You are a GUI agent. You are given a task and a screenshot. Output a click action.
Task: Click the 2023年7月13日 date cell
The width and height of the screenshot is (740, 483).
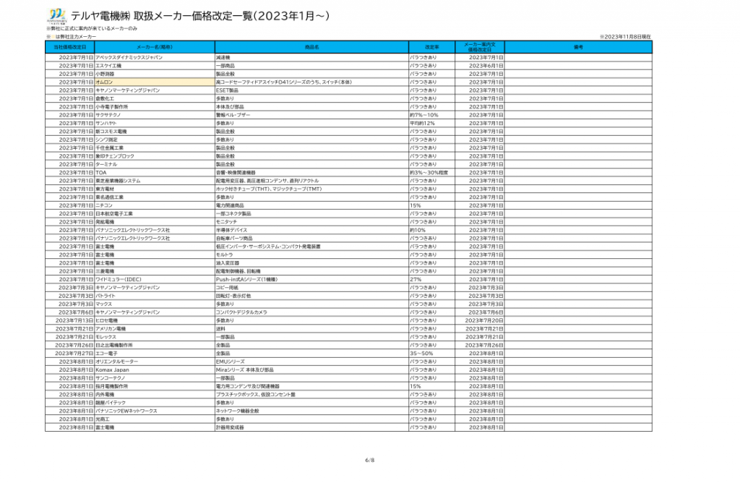coord(70,320)
